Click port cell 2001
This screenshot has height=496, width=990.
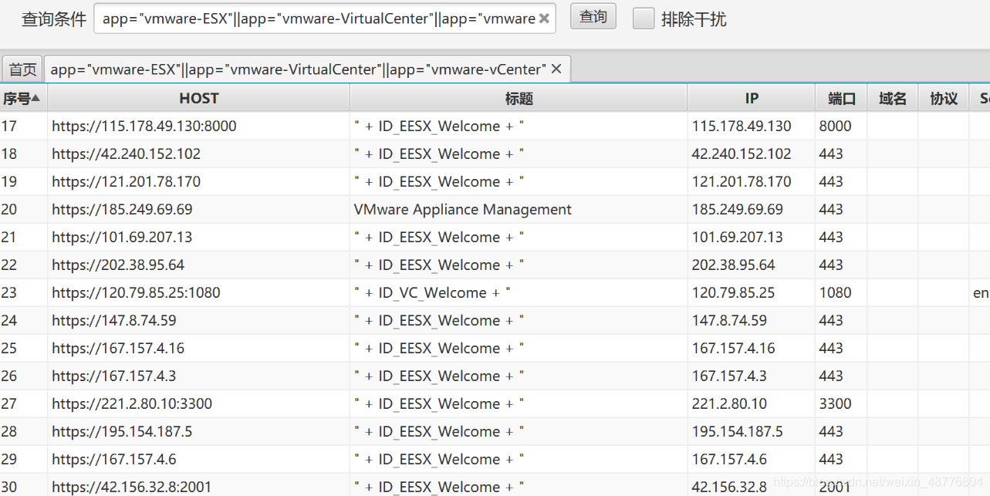point(835,487)
